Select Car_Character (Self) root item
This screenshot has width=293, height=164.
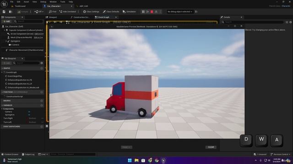click(x=14, y=26)
